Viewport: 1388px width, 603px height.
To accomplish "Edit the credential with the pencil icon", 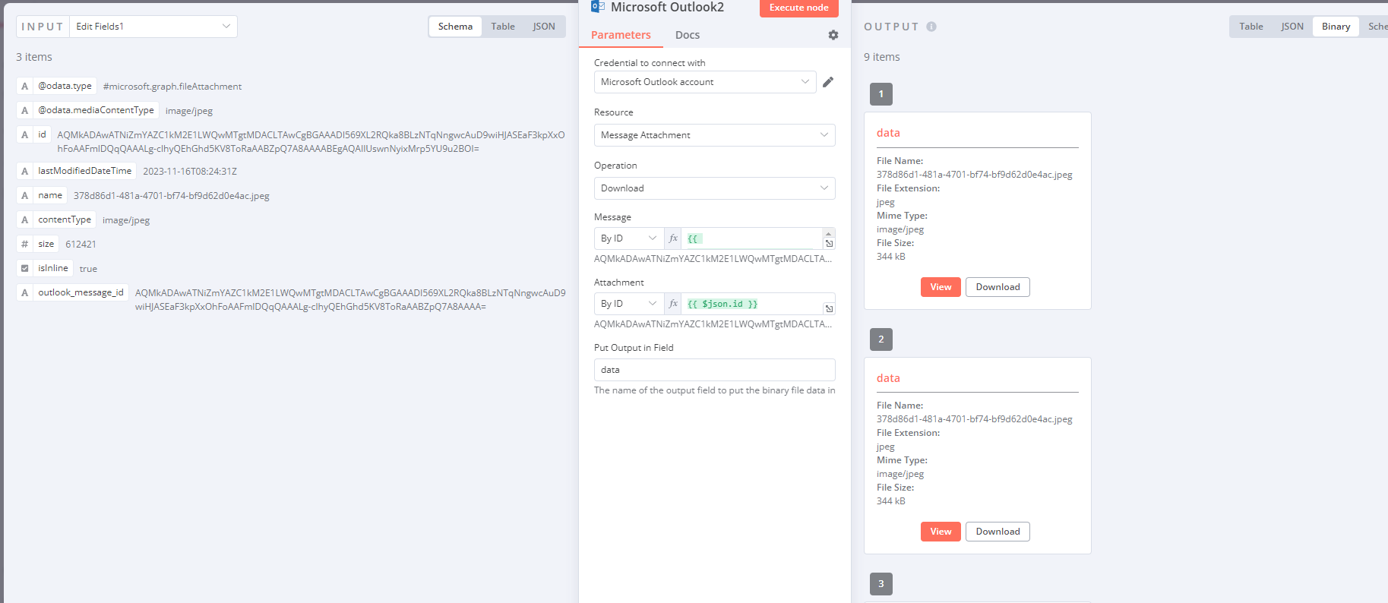I will click(828, 82).
